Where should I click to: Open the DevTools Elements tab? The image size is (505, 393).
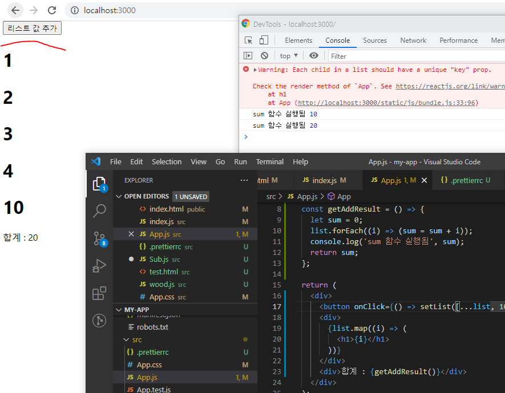(298, 40)
